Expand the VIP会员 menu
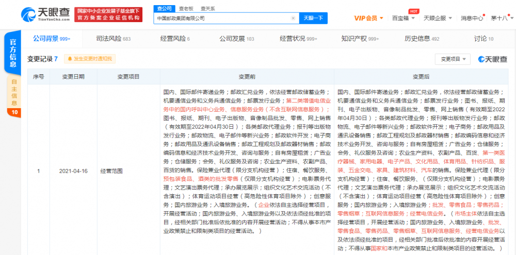Viewport: 516px width, 255px height. [368, 18]
